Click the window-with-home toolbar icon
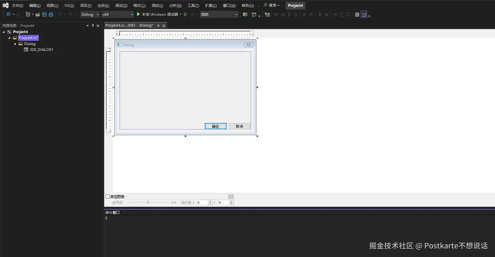Screen dimensions: 495x257 (254, 14)
